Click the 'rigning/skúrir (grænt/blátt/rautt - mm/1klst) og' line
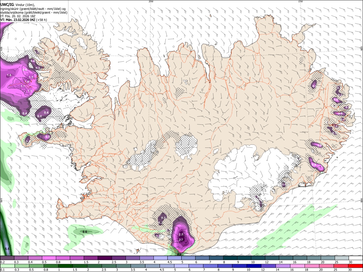Image resolution: width=363 pixels, height=272 pixels. click(33, 9)
